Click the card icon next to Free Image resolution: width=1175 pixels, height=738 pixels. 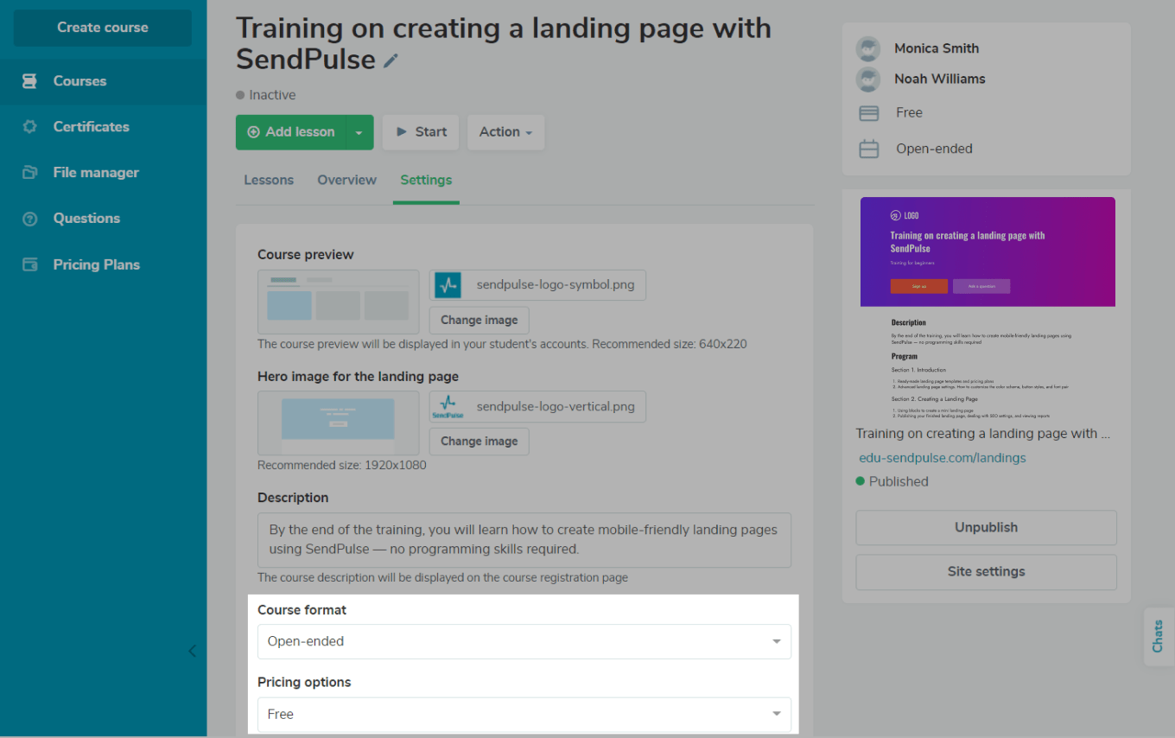point(868,113)
